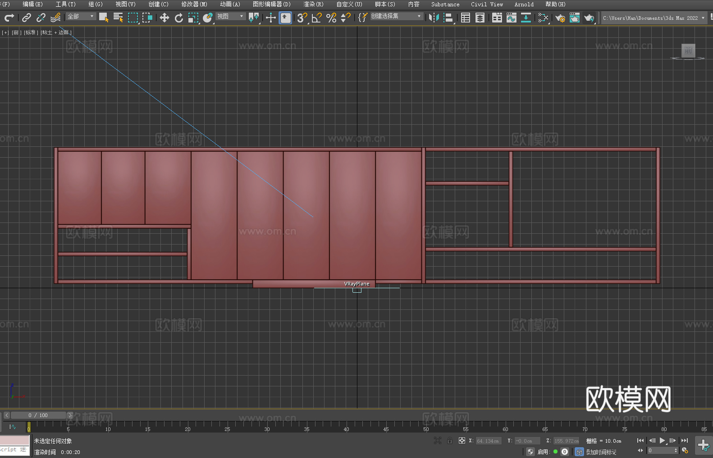Toggle Percent Snap

tap(331, 18)
